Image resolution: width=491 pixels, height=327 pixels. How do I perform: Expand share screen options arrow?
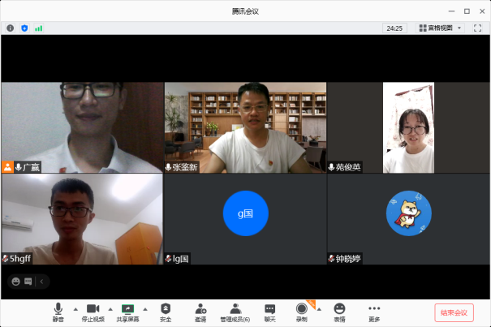click(x=146, y=309)
